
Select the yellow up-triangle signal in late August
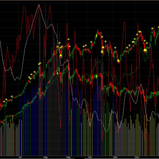(61, 55)
